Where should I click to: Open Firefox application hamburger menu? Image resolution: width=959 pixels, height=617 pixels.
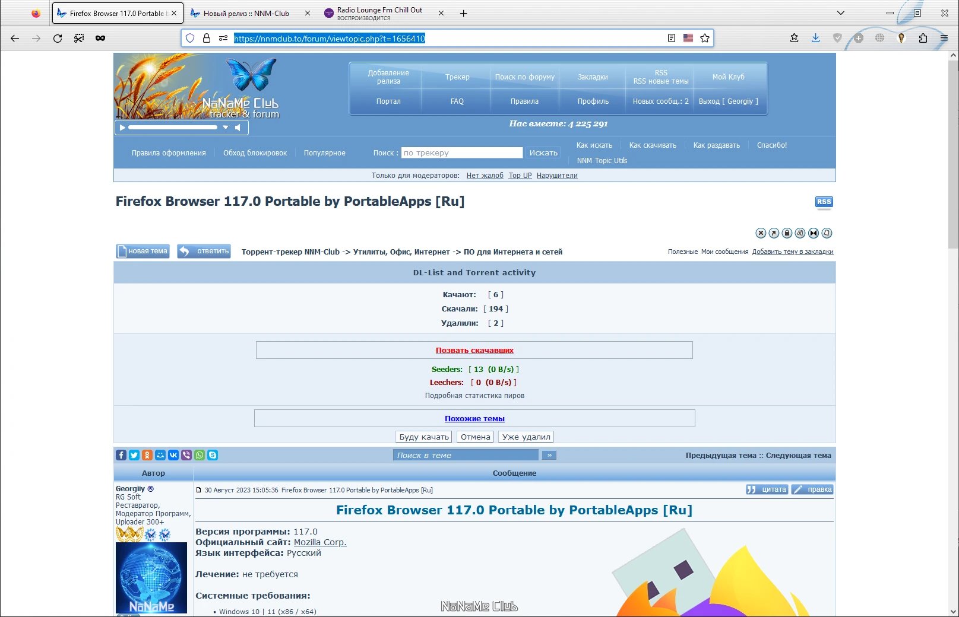pyautogui.click(x=944, y=38)
